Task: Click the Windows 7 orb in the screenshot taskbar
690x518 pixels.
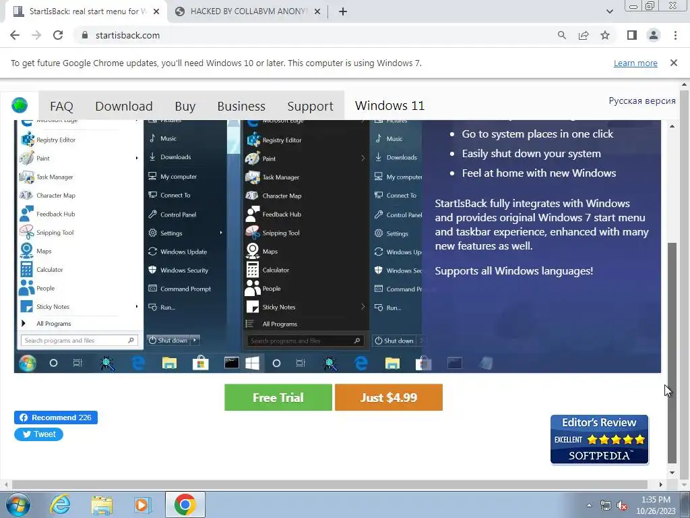Action: 27,364
